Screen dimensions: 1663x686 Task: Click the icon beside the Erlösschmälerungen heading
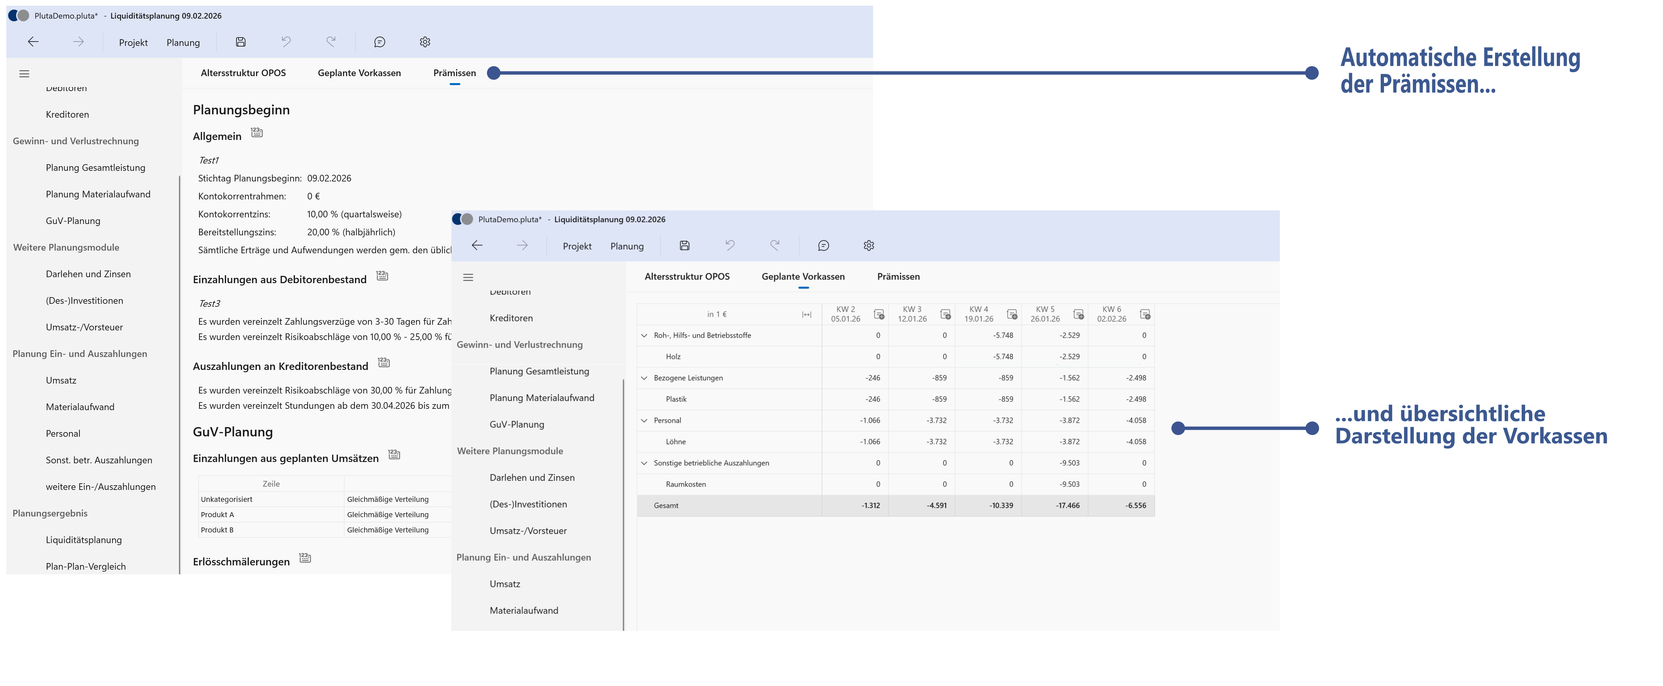click(305, 558)
